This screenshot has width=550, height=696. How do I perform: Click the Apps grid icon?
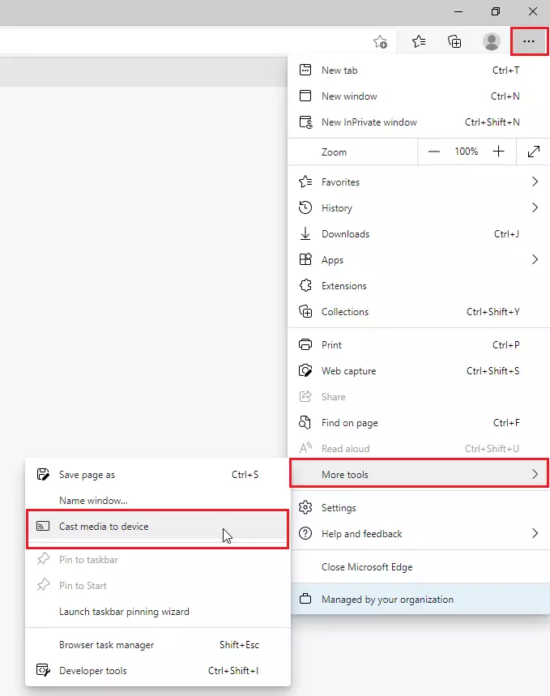(305, 259)
